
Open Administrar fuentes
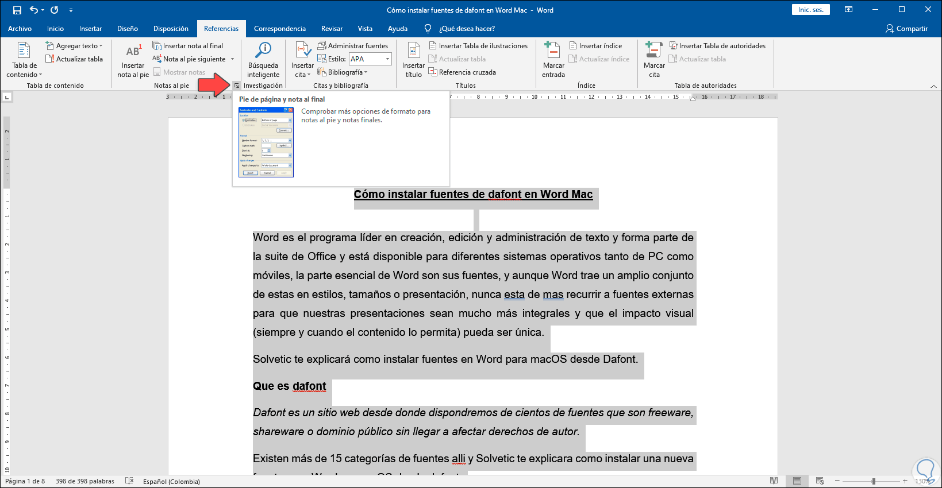[353, 46]
